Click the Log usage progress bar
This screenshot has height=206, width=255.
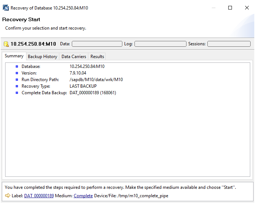160,44
